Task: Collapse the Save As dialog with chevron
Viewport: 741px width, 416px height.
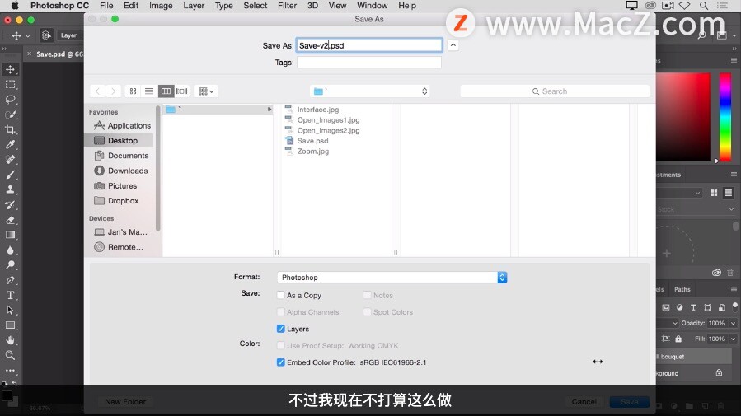Action: point(453,45)
